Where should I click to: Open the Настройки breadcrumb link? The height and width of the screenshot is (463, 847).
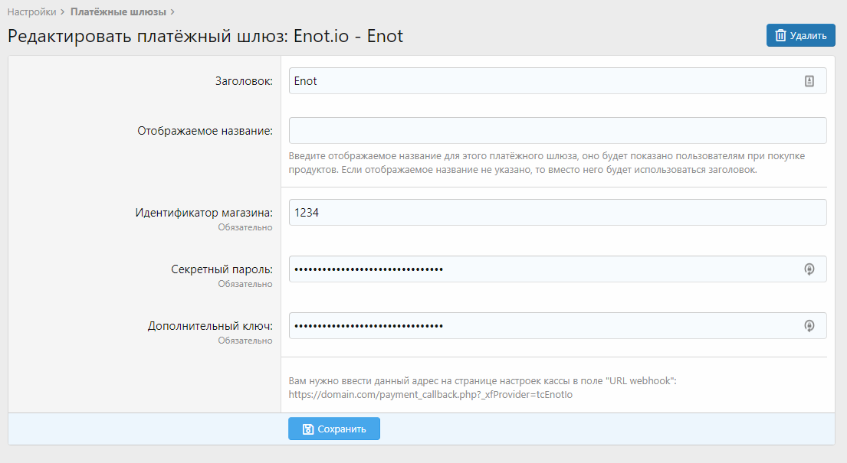tap(31, 12)
